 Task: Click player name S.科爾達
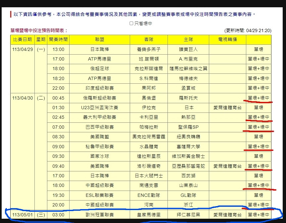click(x=149, y=79)
